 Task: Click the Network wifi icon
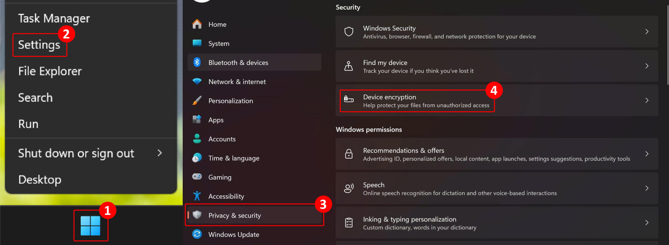click(x=197, y=82)
